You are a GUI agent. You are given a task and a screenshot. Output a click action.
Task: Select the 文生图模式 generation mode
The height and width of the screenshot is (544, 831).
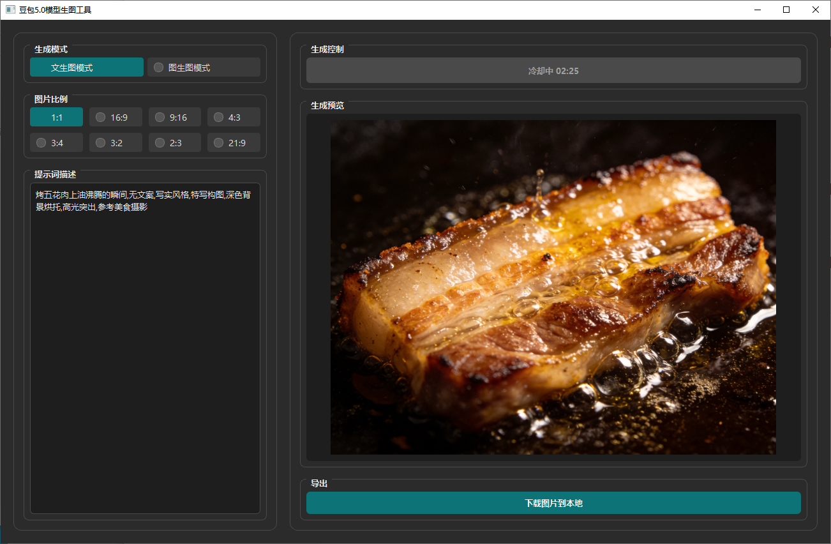[86, 67]
